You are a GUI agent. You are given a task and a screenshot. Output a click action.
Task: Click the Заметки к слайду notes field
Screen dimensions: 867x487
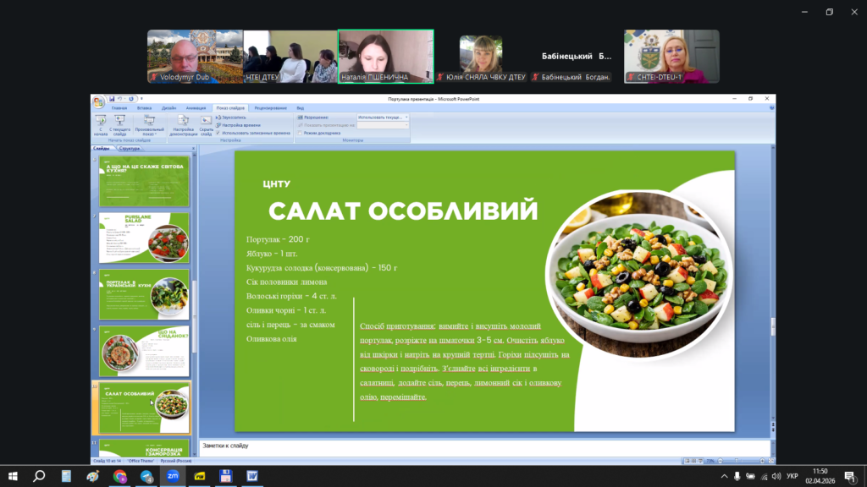(x=483, y=446)
